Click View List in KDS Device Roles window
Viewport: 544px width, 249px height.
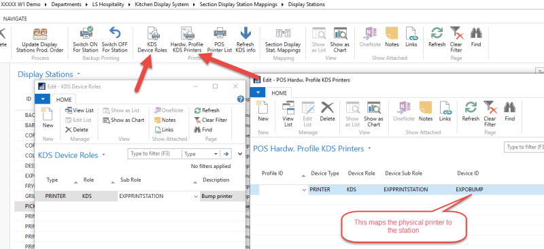(x=79, y=110)
